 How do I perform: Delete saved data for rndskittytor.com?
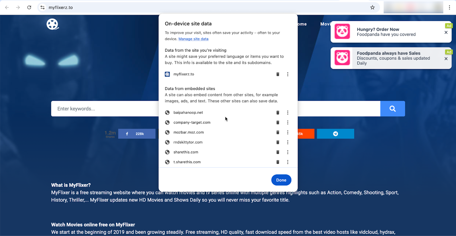(x=278, y=142)
